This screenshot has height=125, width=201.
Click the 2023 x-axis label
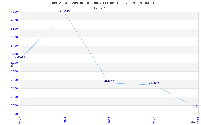(x=154, y=120)
